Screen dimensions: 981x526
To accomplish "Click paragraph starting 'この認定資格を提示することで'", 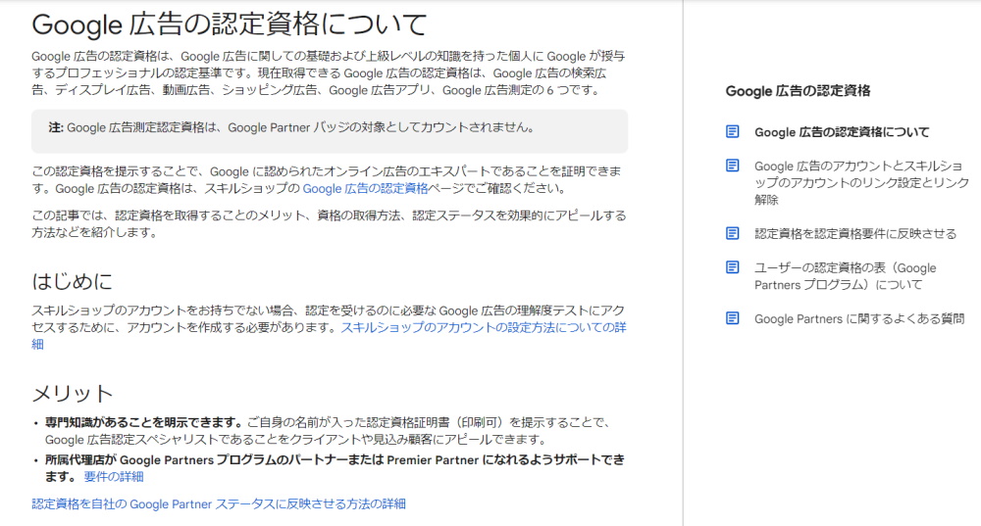I will [327, 179].
